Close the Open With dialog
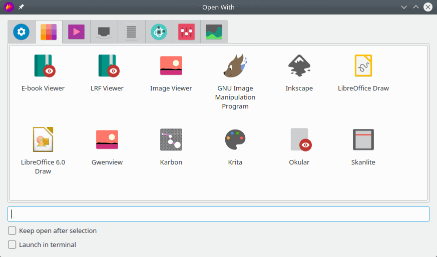Viewport: 437px width, 257px height. 428,7
